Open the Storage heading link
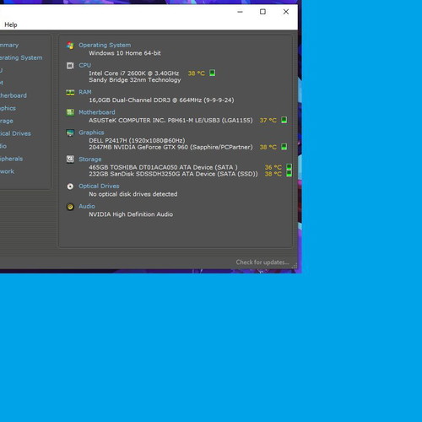The height and width of the screenshot is (422, 422). 90,160
